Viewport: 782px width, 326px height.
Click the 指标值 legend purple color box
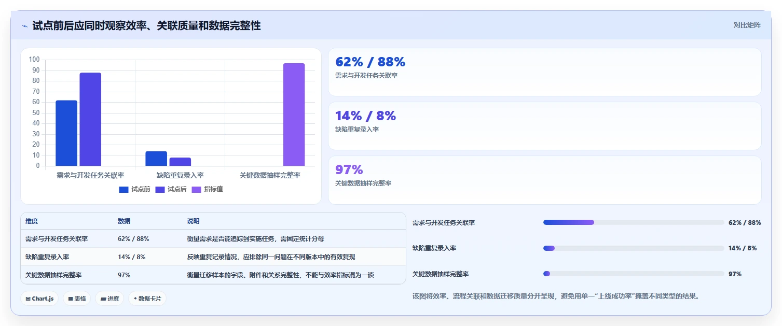pos(196,189)
